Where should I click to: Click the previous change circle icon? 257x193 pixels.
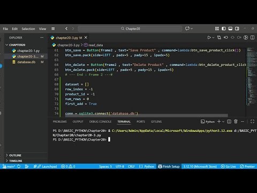click(x=232, y=38)
